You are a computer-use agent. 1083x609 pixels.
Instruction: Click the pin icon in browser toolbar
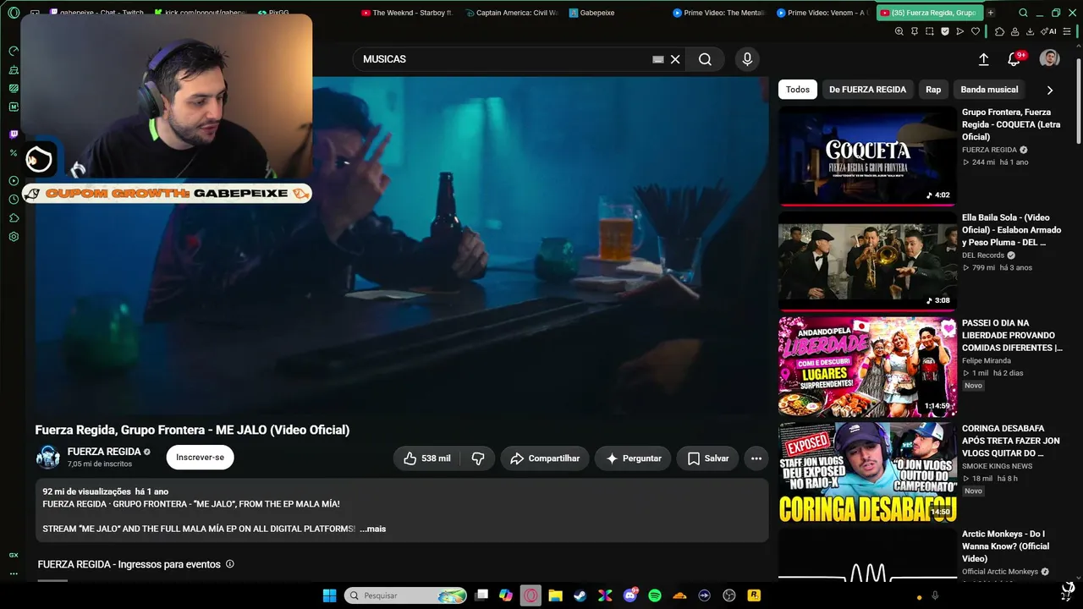(x=915, y=31)
